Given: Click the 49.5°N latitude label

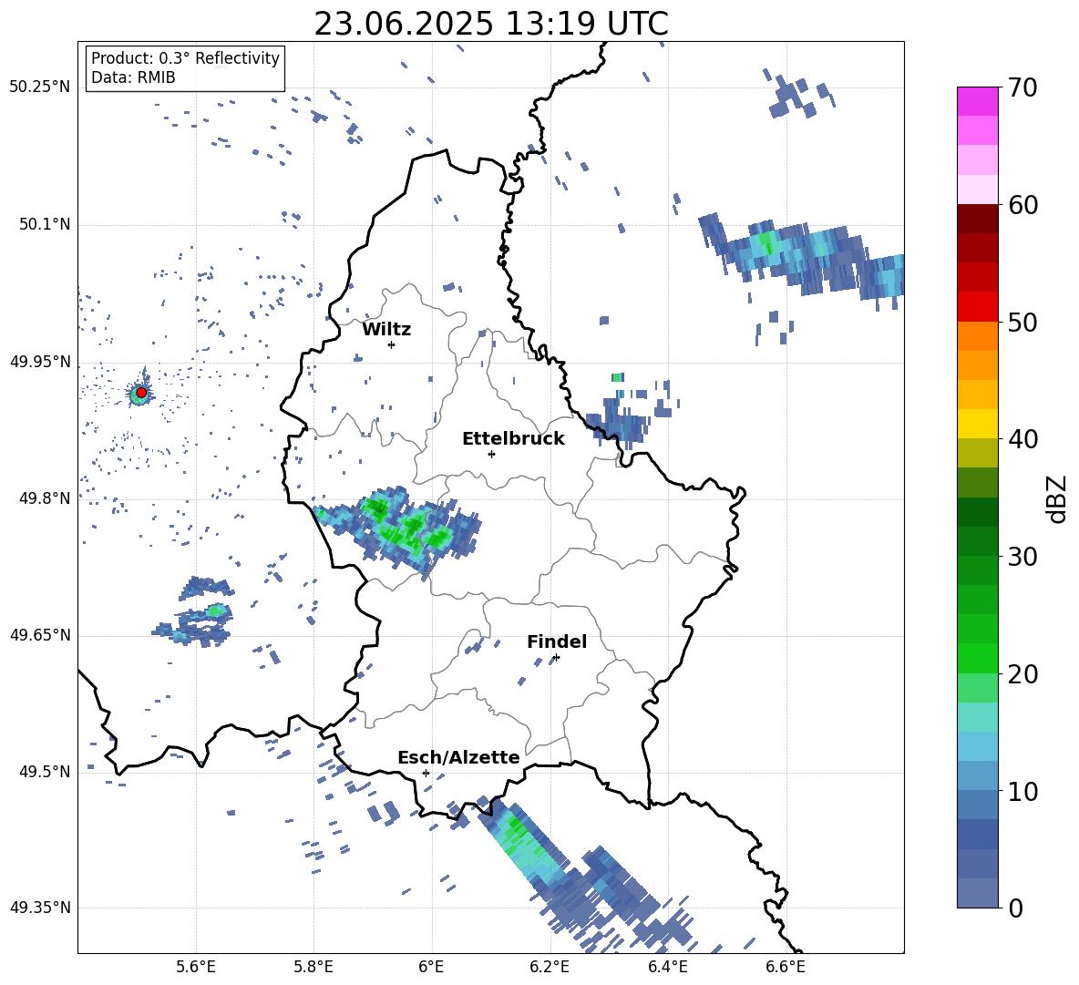Looking at the screenshot, I should pos(45,772).
